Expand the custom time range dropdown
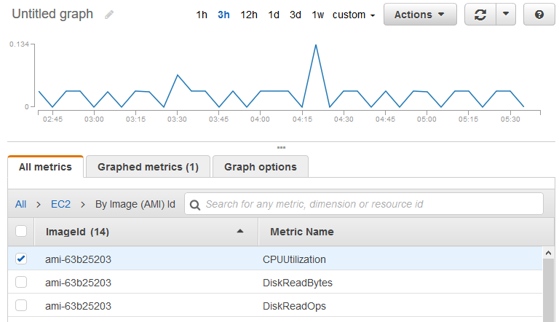This screenshot has width=559, height=322. pos(354,15)
